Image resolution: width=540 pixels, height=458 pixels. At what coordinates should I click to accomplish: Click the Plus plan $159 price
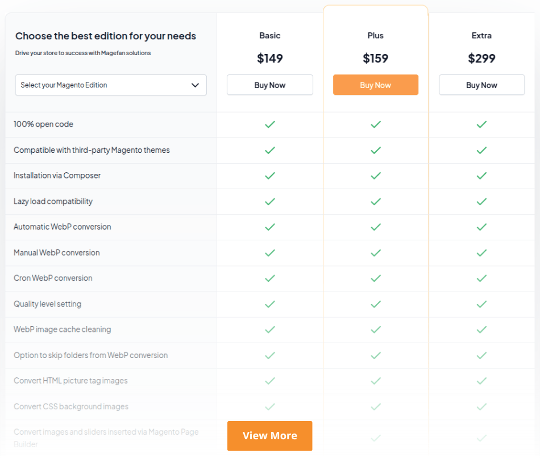(376, 58)
